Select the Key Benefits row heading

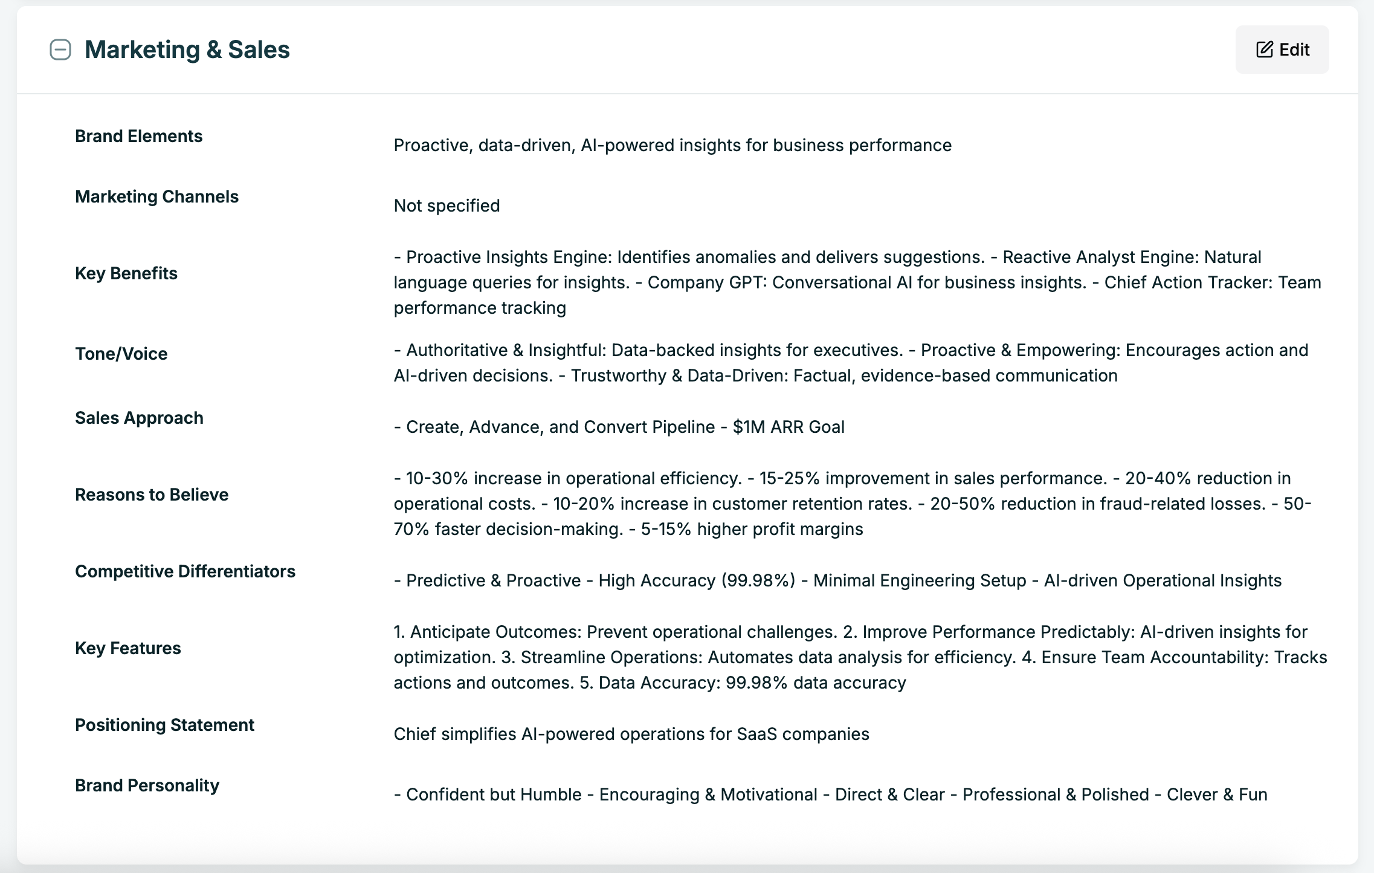click(x=126, y=273)
